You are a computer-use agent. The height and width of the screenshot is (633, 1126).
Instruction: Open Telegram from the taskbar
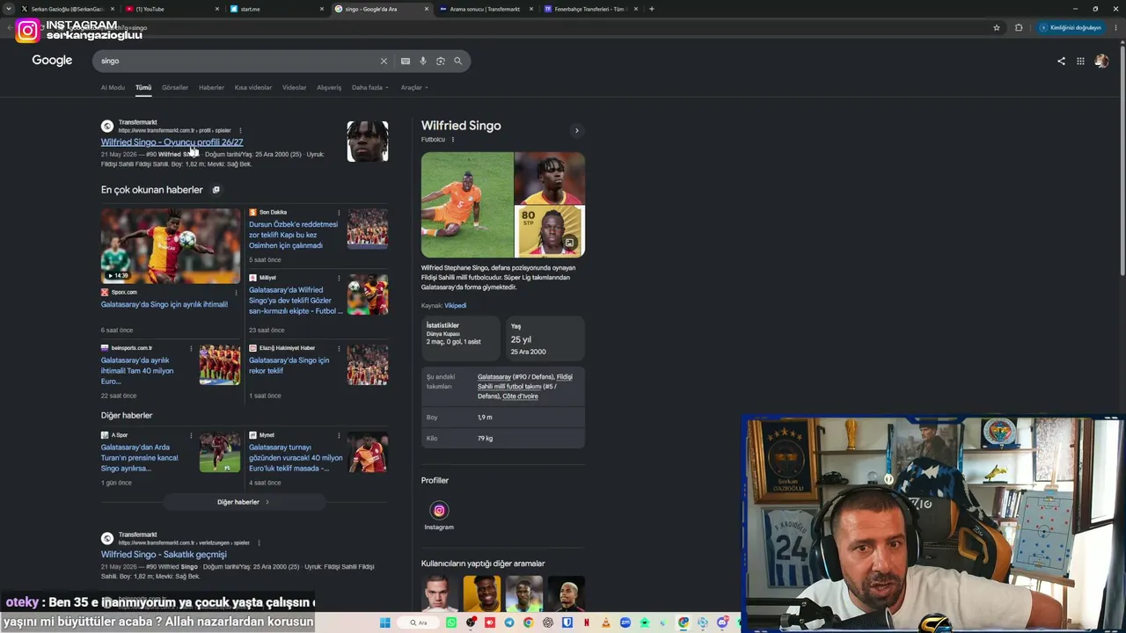[508, 622]
